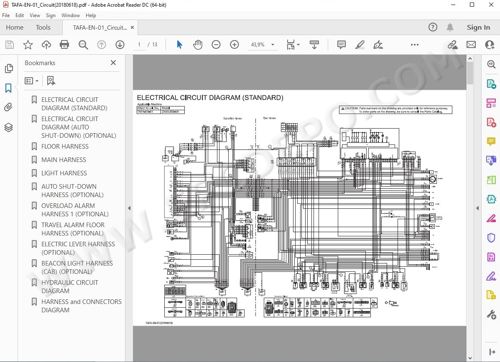Jump to LIGHT HARNESS bookmark
Viewport: 500px width, 362px height.
(x=64, y=173)
